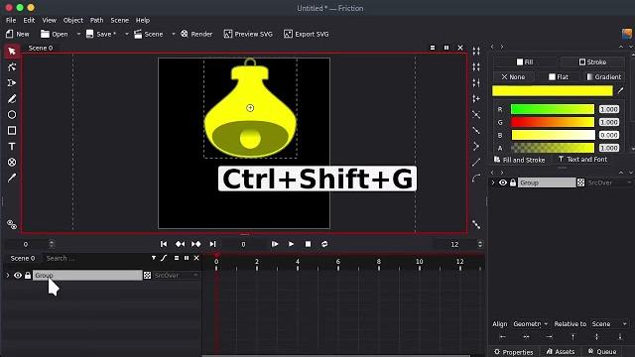Activate the color picker tool
This screenshot has width=635, height=357.
(12, 178)
